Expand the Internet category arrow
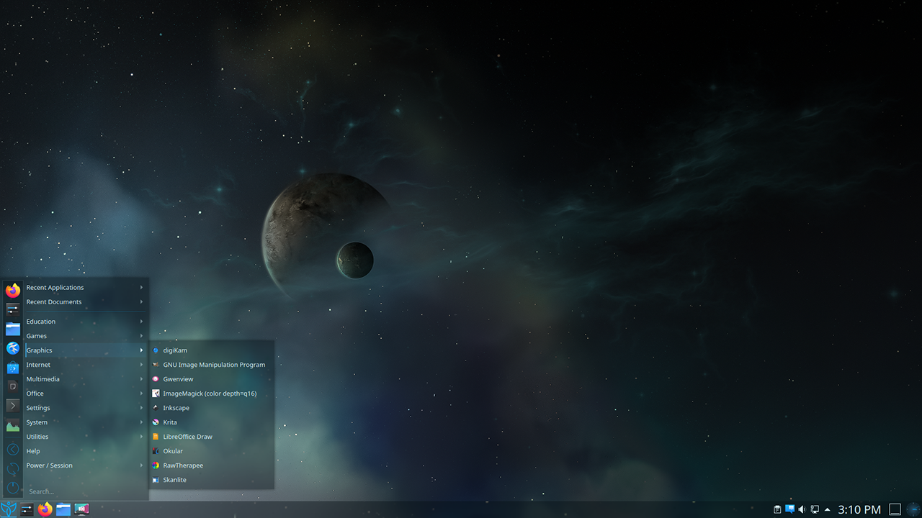This screenshot has width=922, height=518. pos(141,365)
